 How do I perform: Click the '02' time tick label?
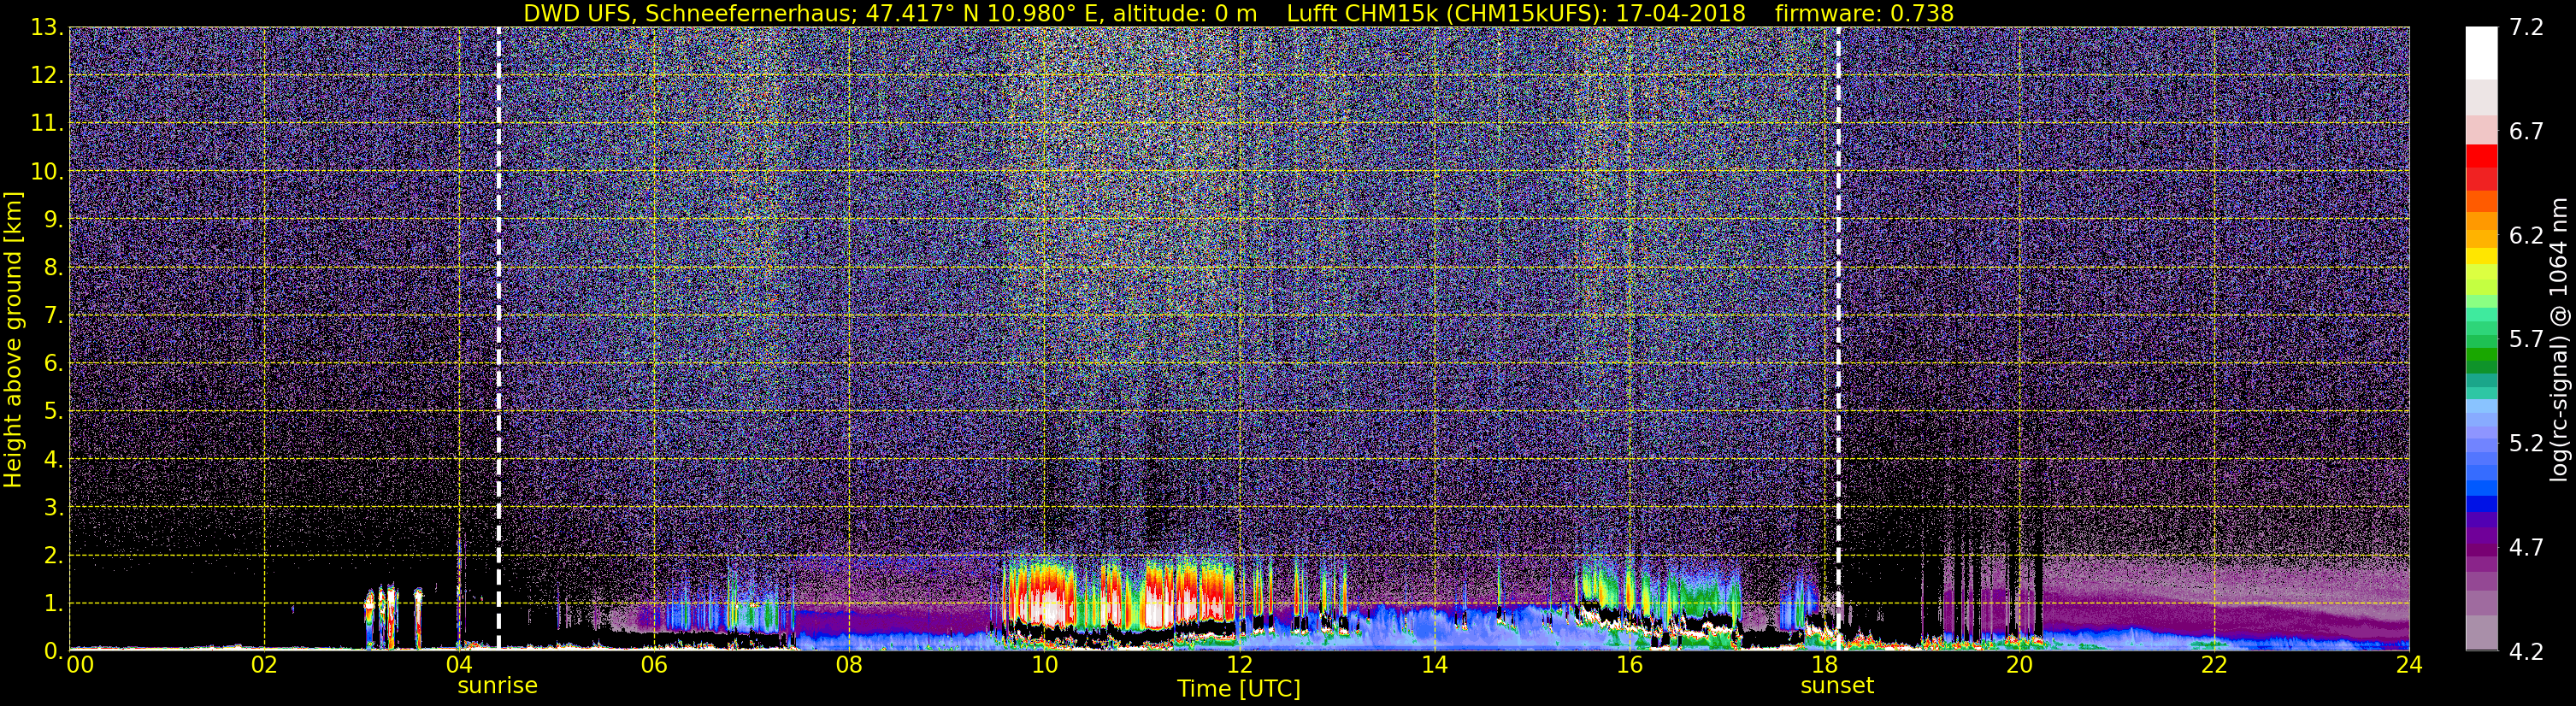click(x=264, y=665)
